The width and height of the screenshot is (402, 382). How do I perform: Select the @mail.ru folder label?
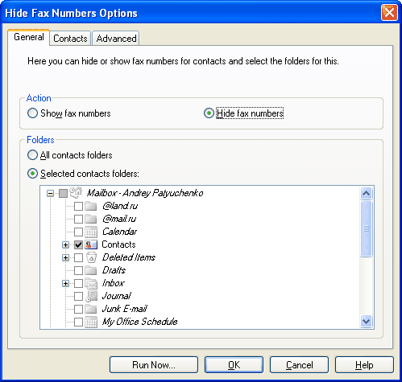(119, 219)
